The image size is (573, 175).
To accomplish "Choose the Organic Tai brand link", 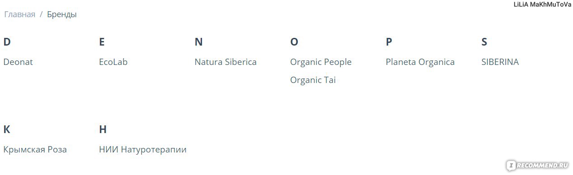I will point(313,80).
